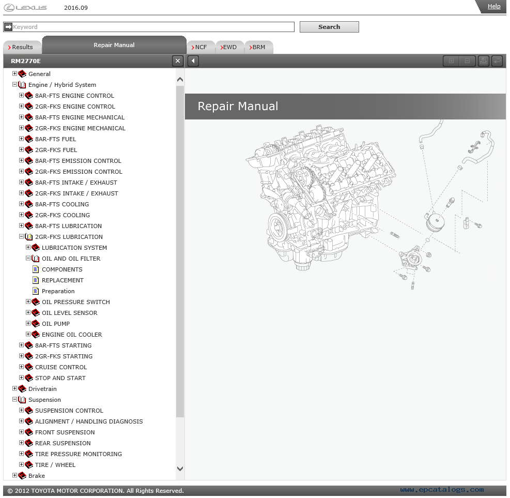
Task: Open the Preparation document icon
Action: point(36,291)
